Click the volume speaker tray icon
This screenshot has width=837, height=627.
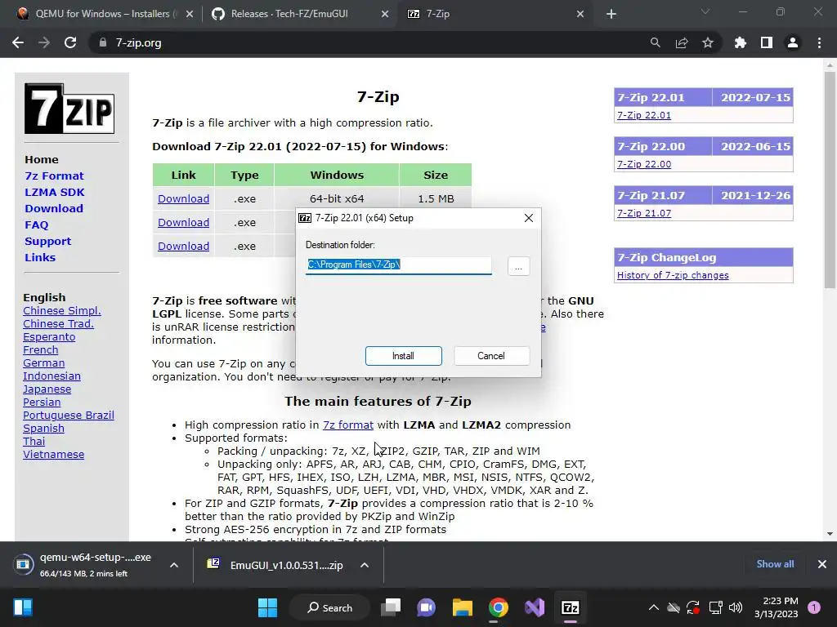pyautogui.click(x=736, y=607)
